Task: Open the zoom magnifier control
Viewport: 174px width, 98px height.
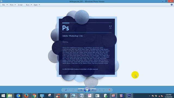Action: point(66,90)
